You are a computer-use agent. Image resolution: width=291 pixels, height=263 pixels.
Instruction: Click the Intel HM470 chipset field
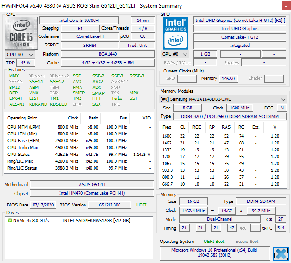click(92, 193)
